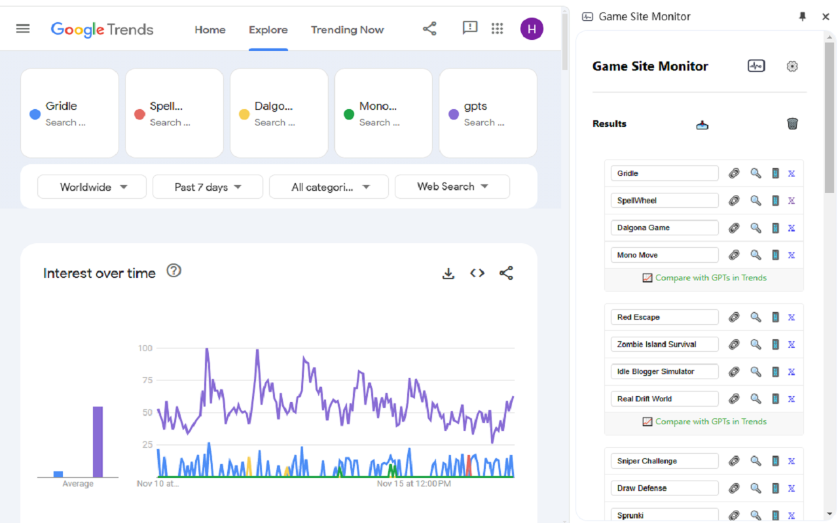
Task: Click the X icon for Real Drift World
Action: [x=791, y=399]
